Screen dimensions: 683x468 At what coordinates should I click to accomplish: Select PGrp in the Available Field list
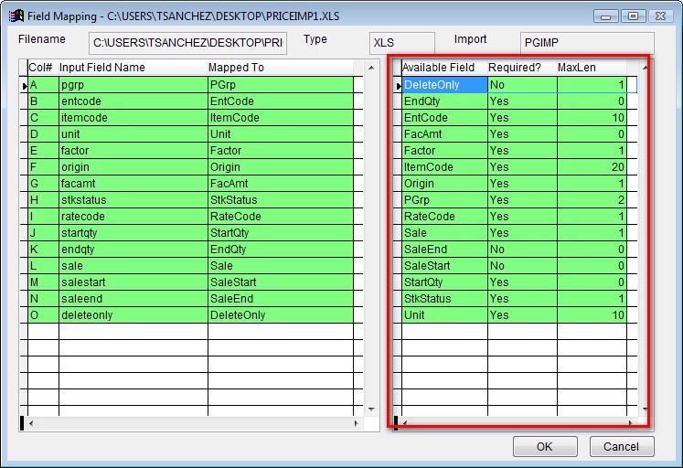444,200
